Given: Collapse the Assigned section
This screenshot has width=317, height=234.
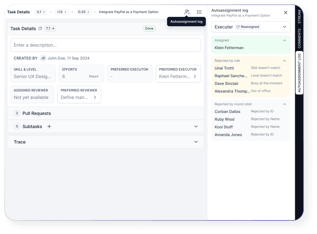Looking at the screenshot, I should pos(284,40).
